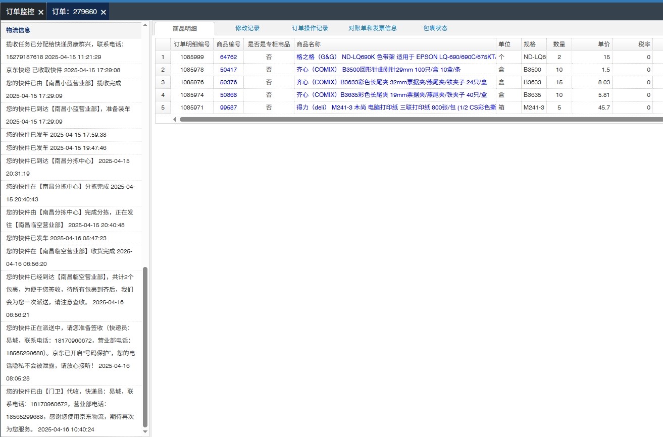The height and width of the screenshot is (437, 663).
Task: Click the 【南昌临空营业部】收货完成 logistics entry
Action: click(71, 257)
